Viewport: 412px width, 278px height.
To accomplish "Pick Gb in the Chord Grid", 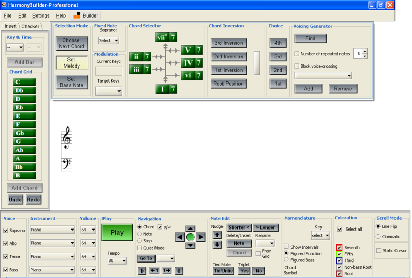I will click(x=24, y=133).
